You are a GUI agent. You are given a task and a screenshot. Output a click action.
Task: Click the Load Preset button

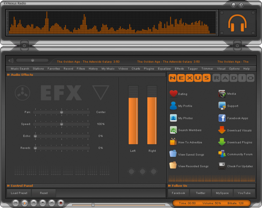pyautogui.click(x=19, y=193)
